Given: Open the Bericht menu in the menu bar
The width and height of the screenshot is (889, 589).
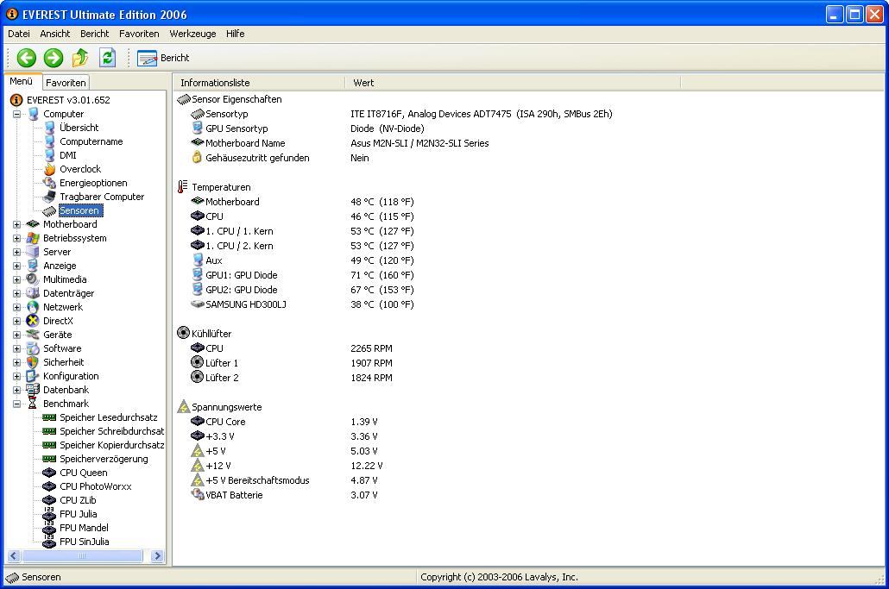Looking at the screenshot, I should tap(95, 34).
